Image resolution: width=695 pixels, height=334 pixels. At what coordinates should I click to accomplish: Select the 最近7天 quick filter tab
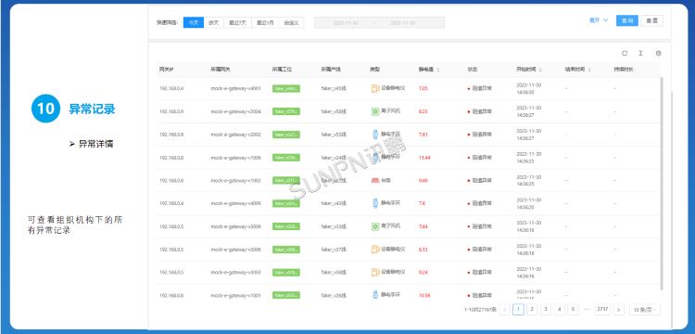click(237, 22)
